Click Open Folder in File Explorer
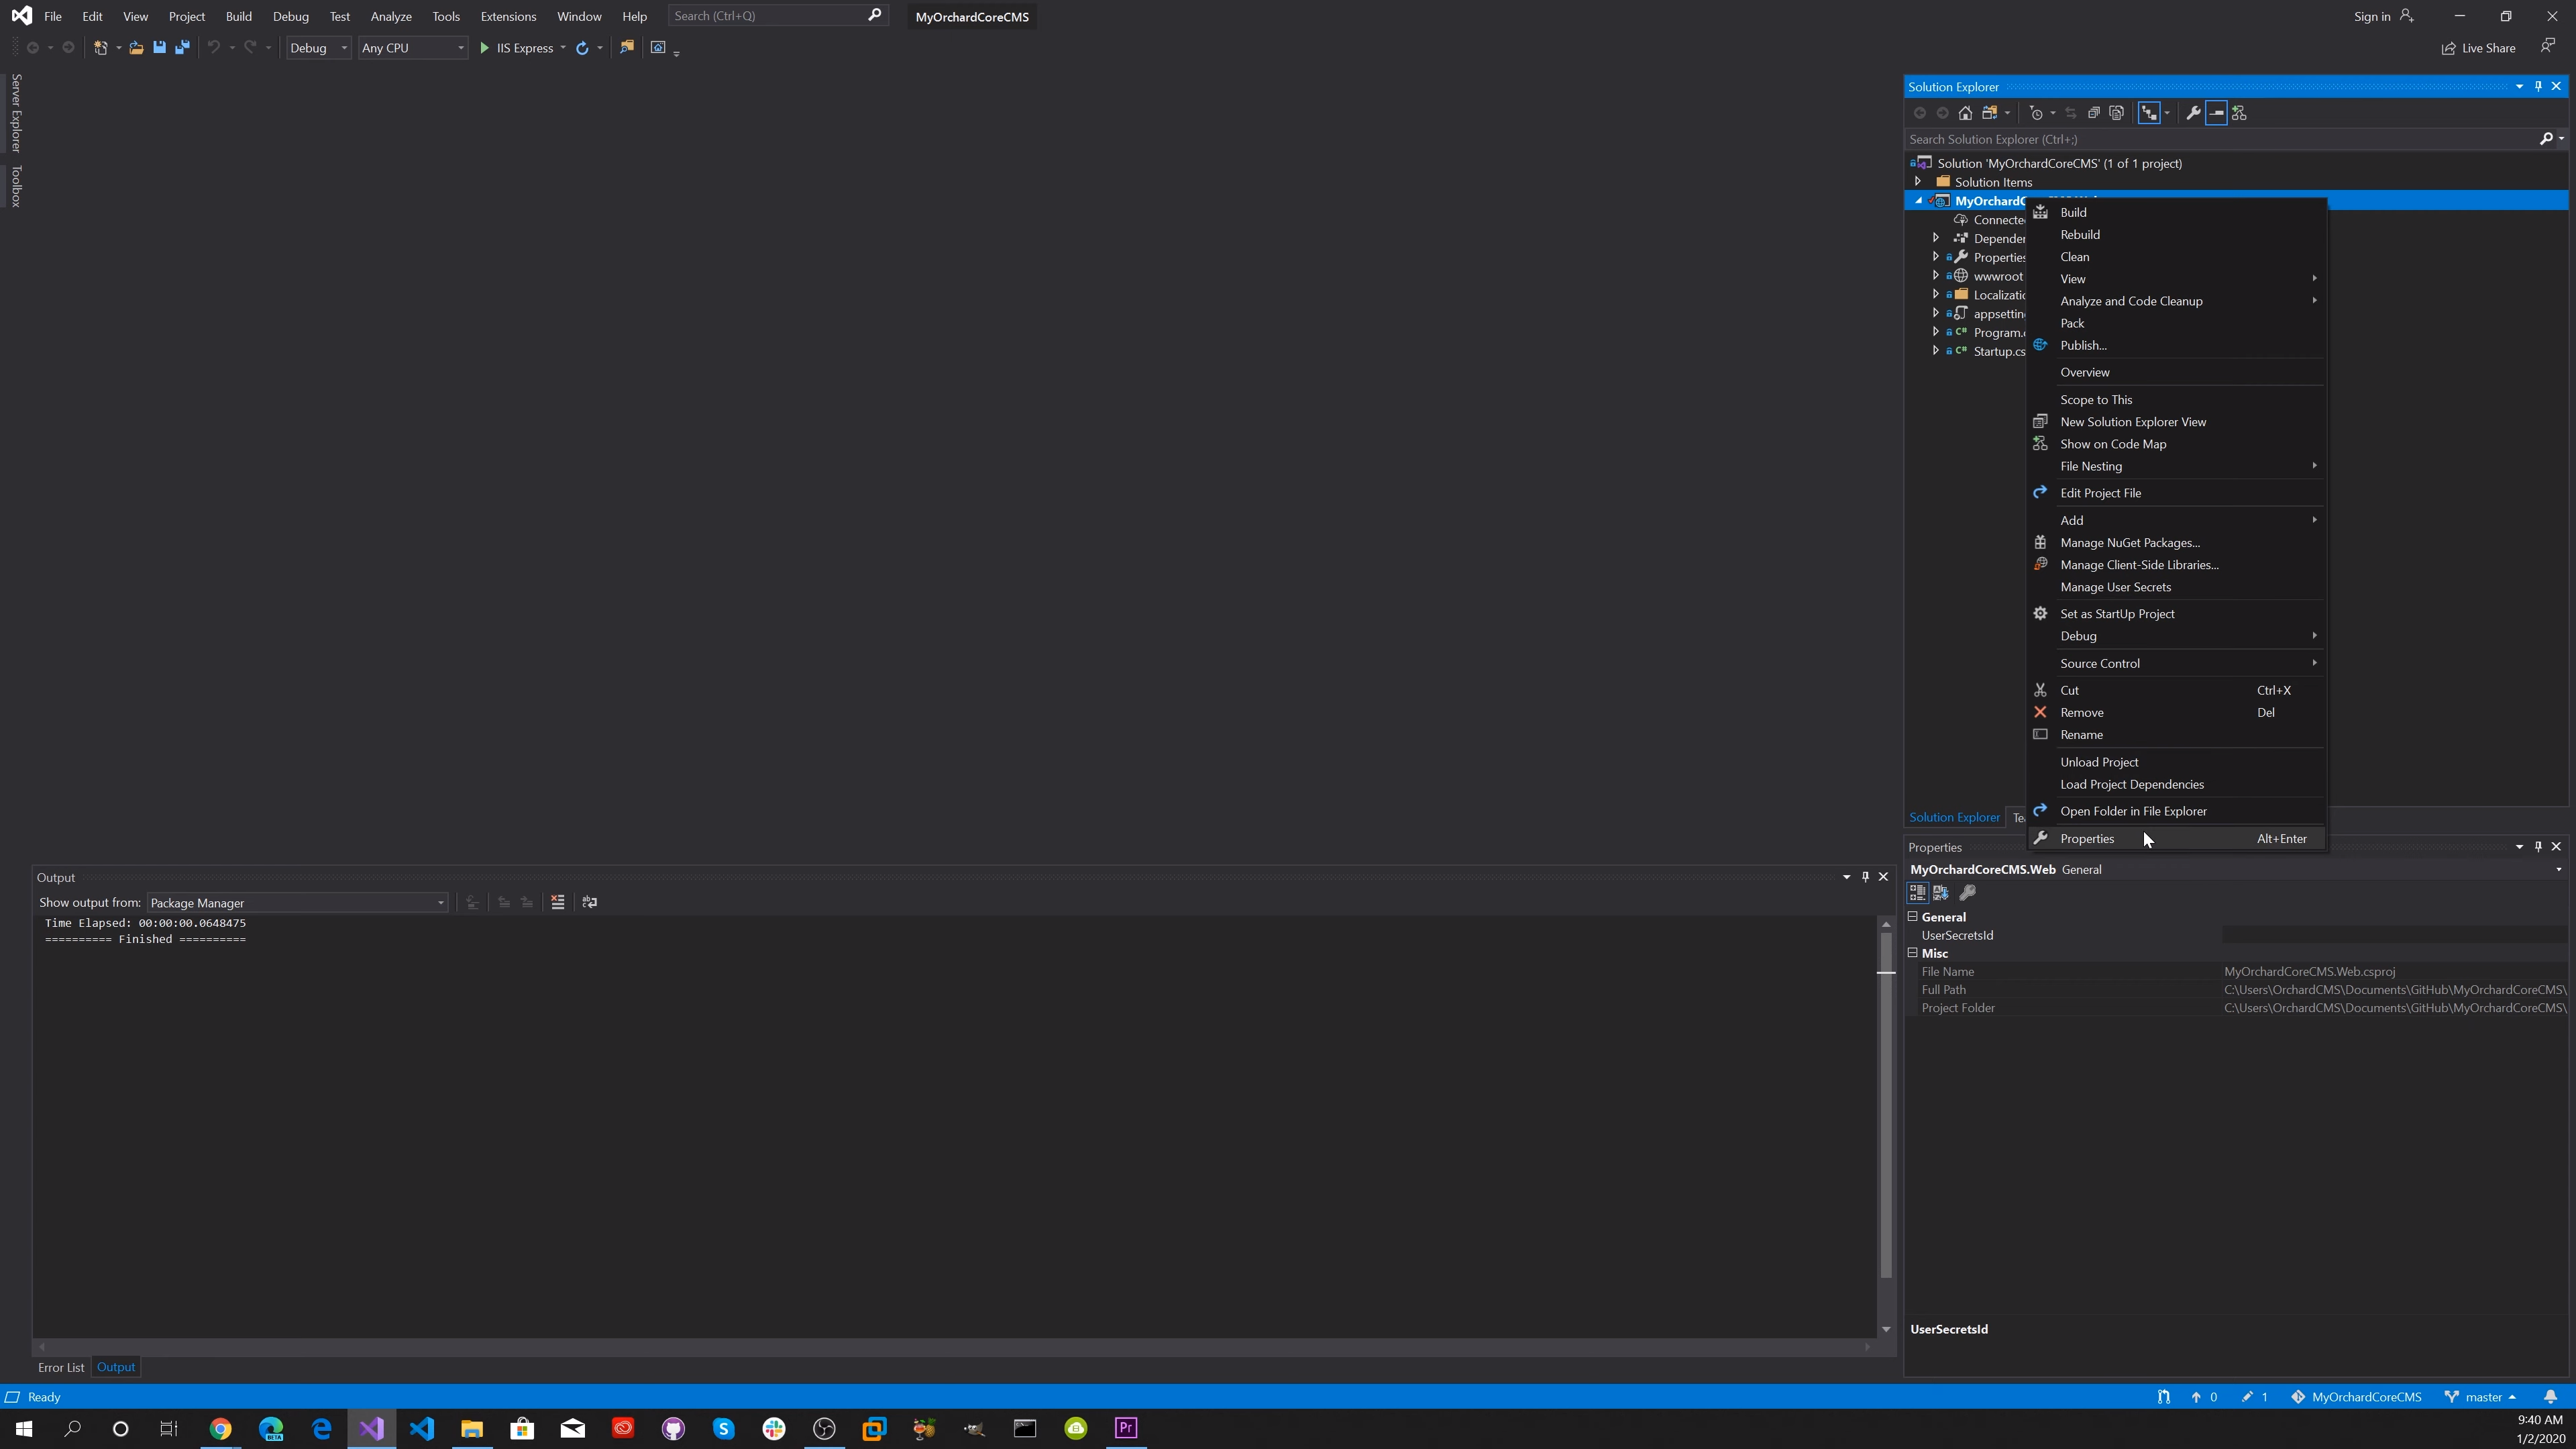 click(2176, 811)
